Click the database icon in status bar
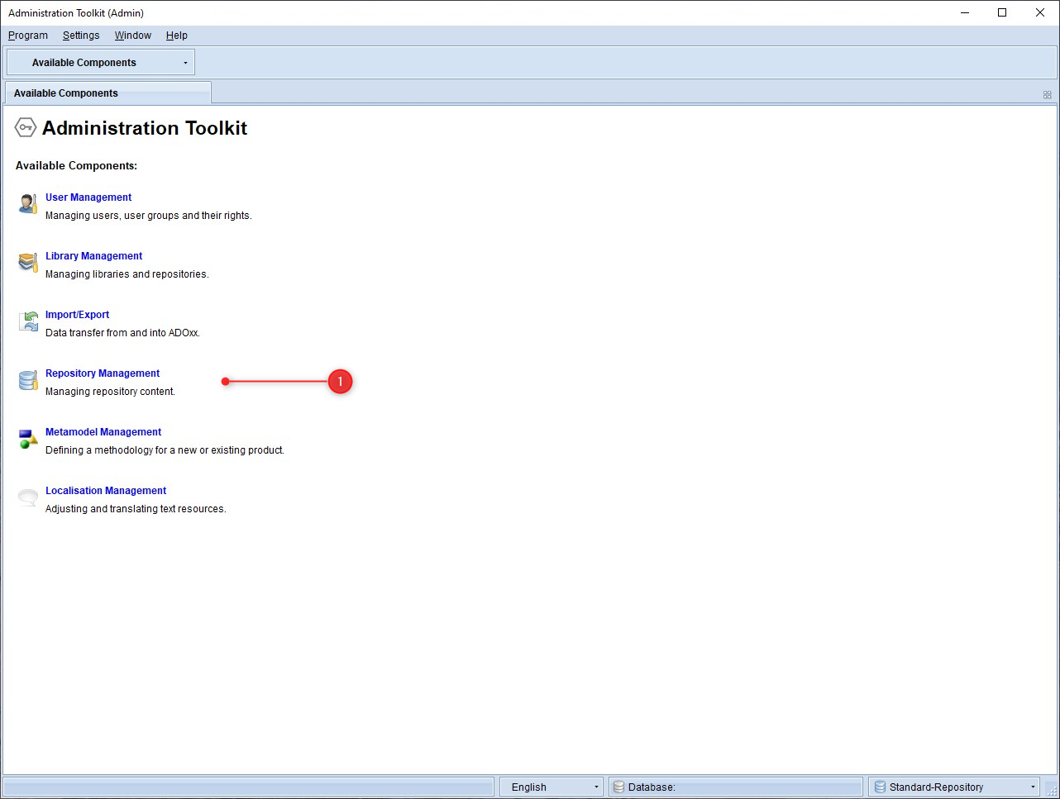The image size is (1060, 799). click(x=618, y=787)
